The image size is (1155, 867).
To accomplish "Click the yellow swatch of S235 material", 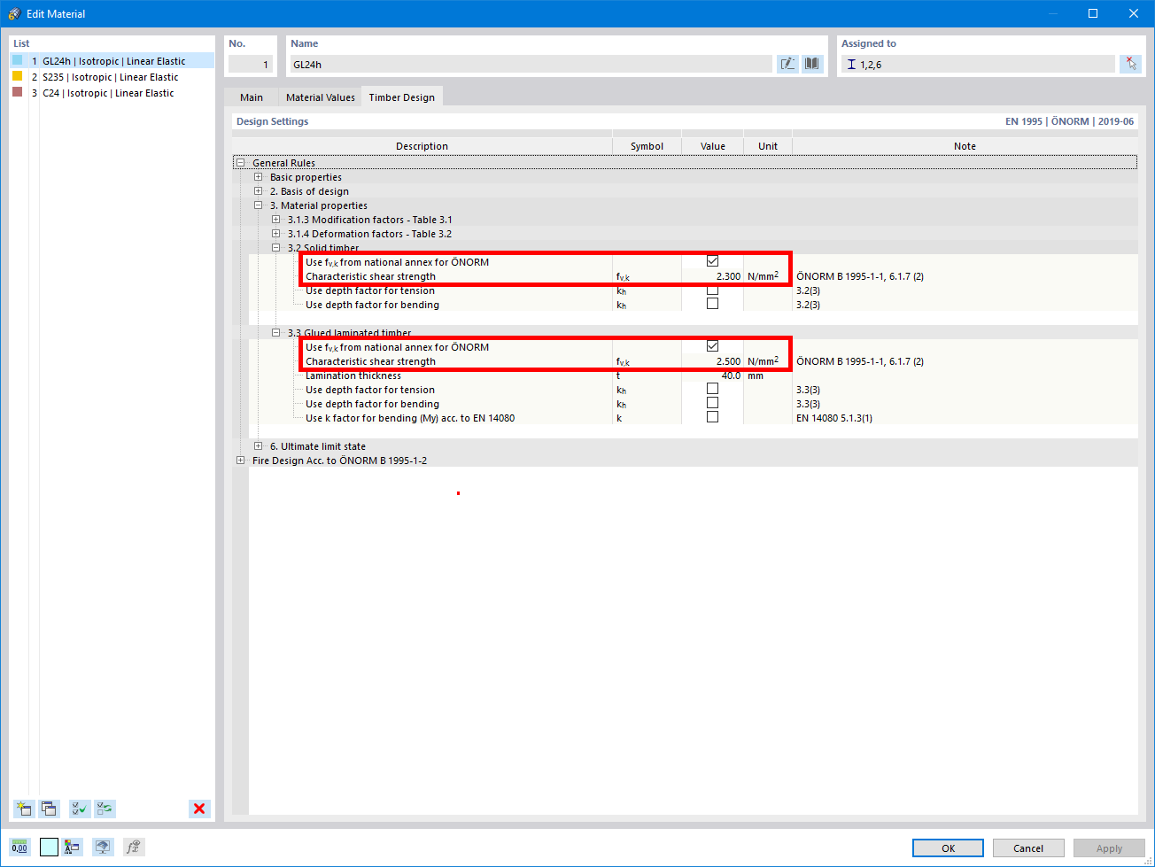I will (x=17, y=76).
